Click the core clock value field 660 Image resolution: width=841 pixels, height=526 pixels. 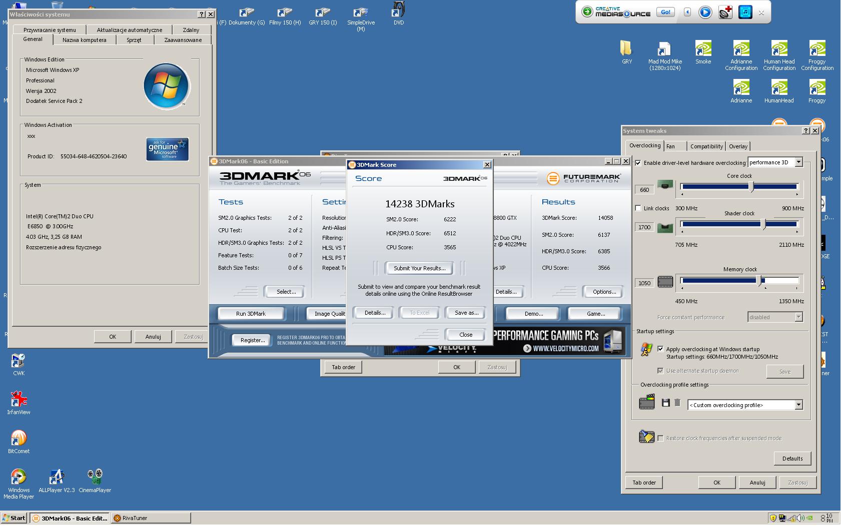click(x=644, y=190)
